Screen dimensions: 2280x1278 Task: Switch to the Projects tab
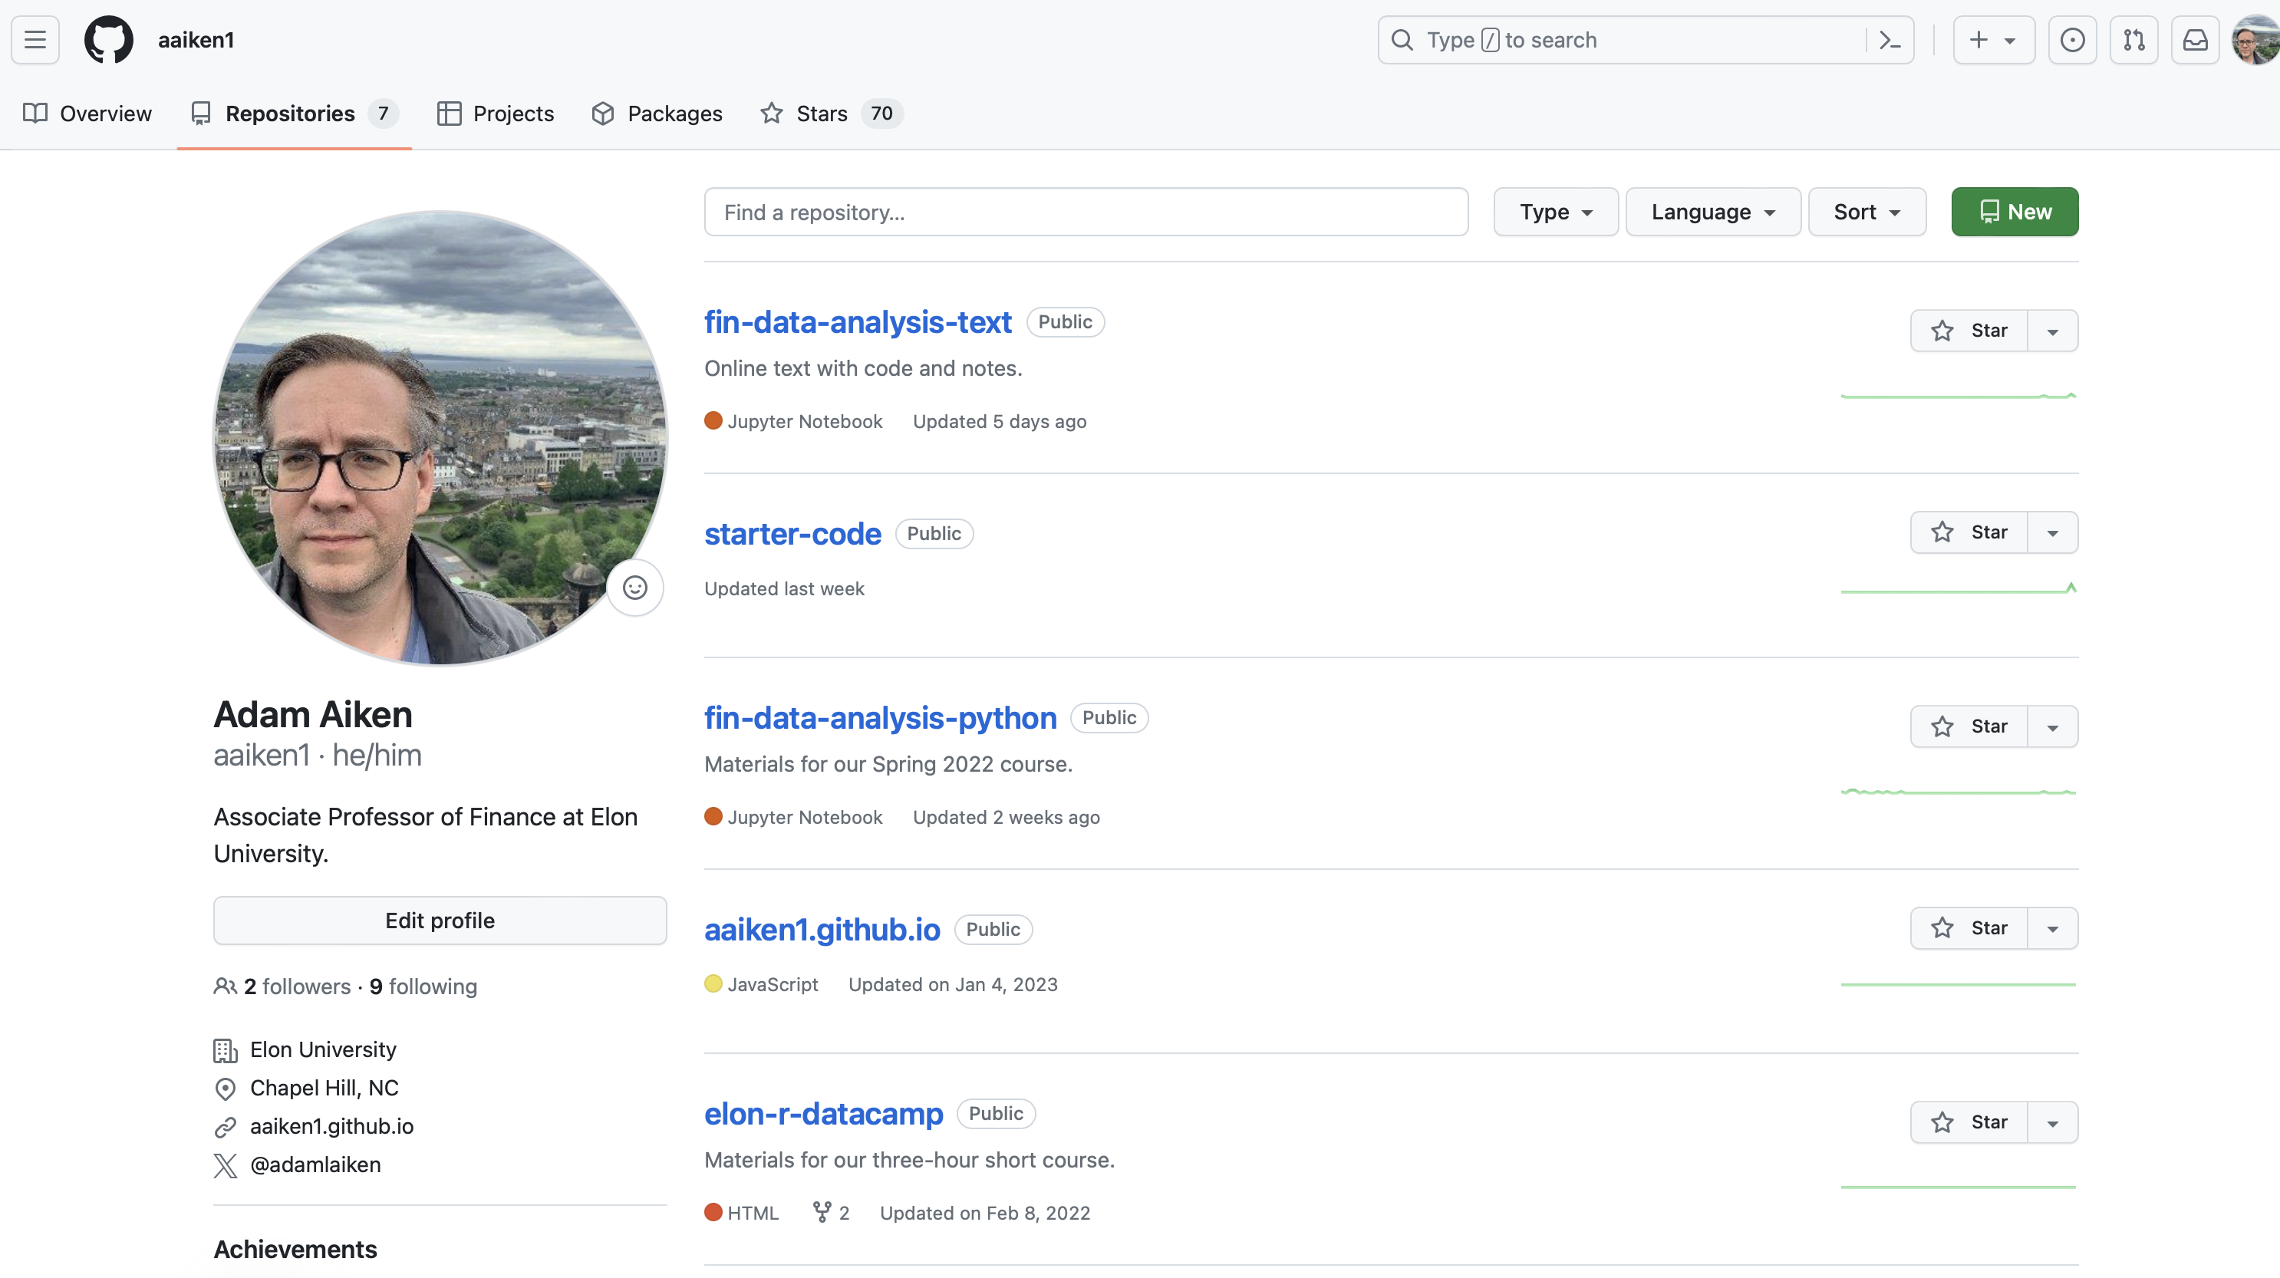[496, 114]
